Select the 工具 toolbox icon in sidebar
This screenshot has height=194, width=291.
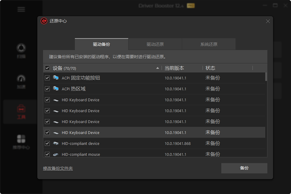(x=21, y=111)
